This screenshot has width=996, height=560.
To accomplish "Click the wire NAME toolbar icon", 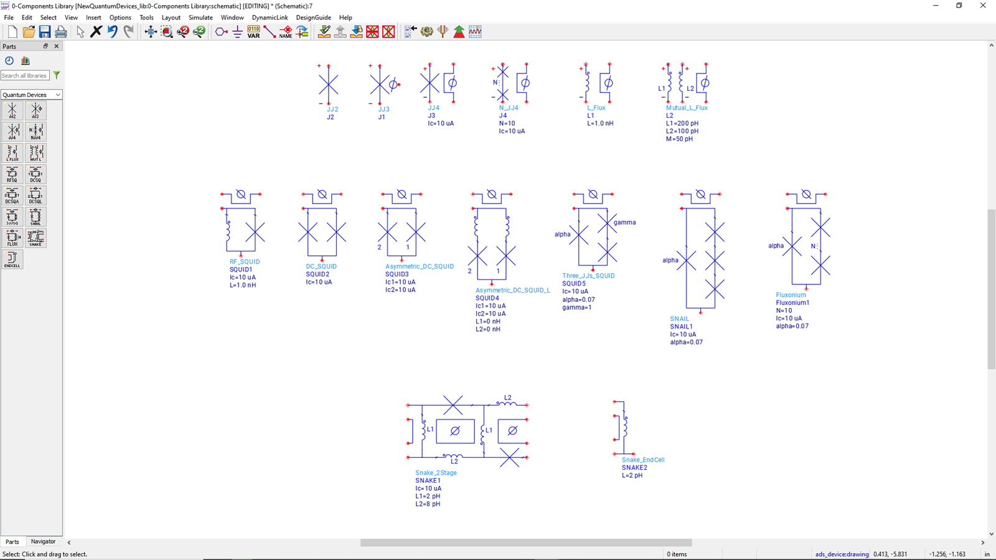I will pyautogui.click(x=284, y=31).
